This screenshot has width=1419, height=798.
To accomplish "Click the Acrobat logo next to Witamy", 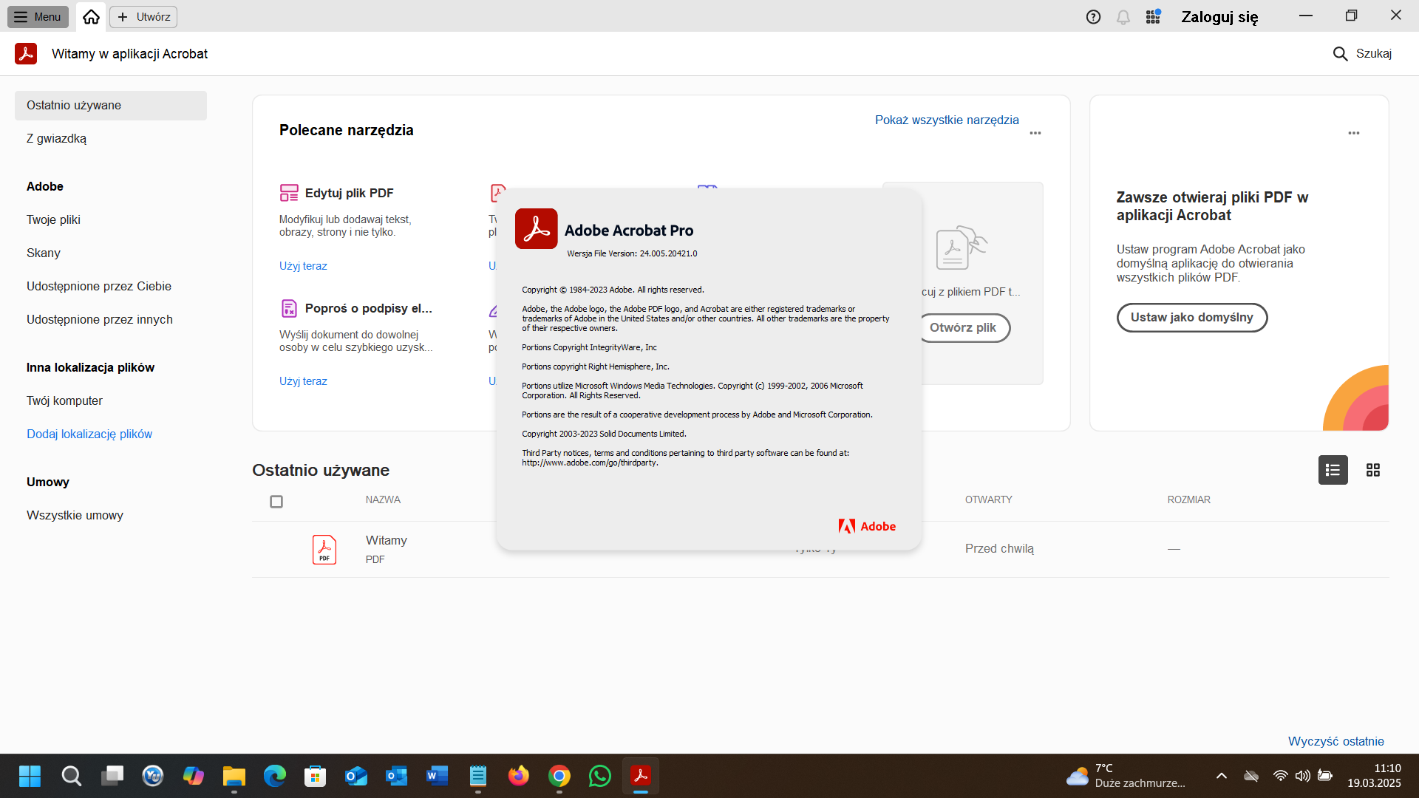I will click(x=26, y=53).
